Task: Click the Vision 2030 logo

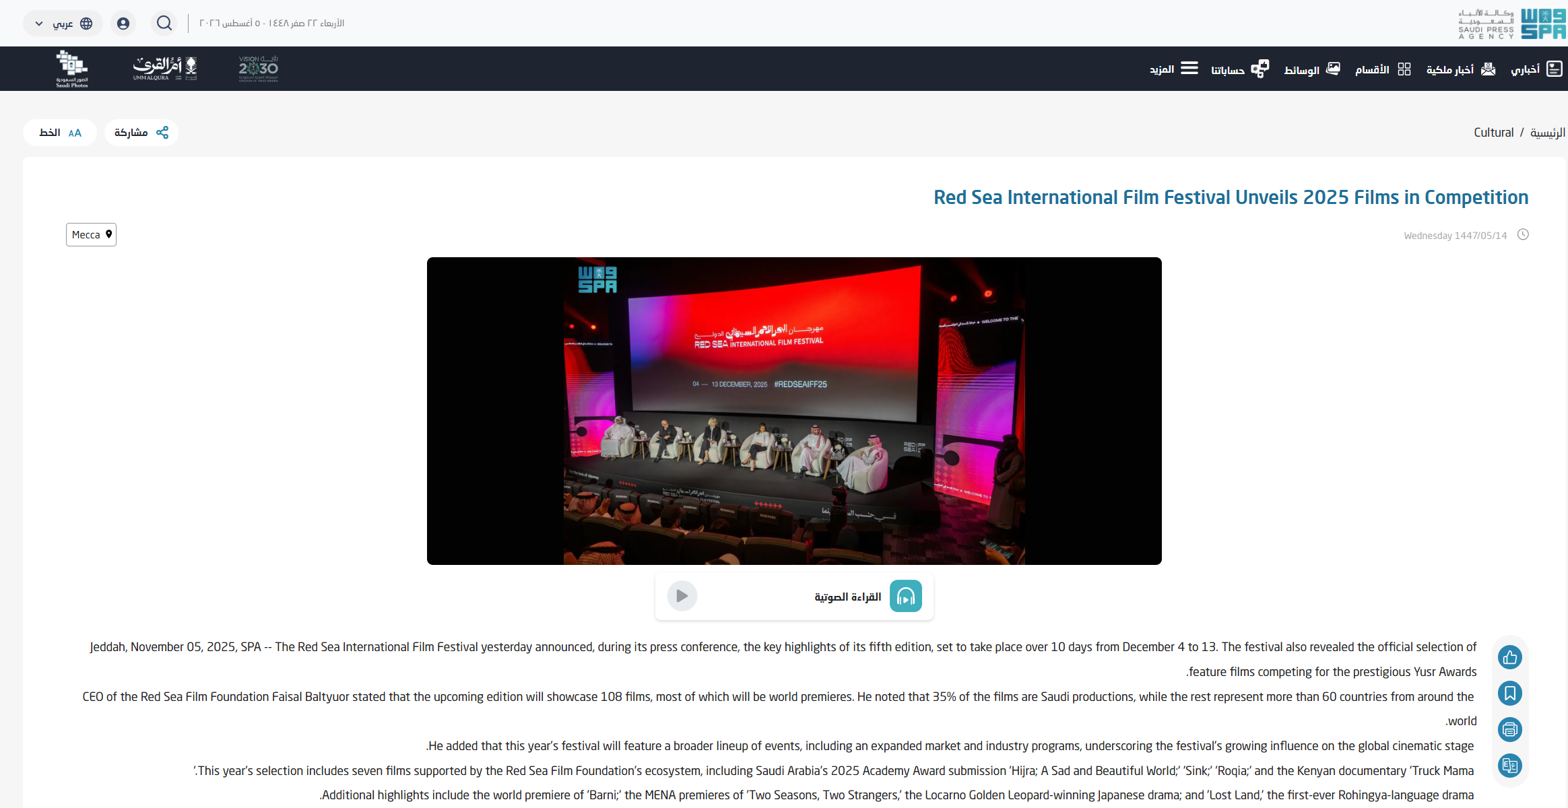Action: 259,69
